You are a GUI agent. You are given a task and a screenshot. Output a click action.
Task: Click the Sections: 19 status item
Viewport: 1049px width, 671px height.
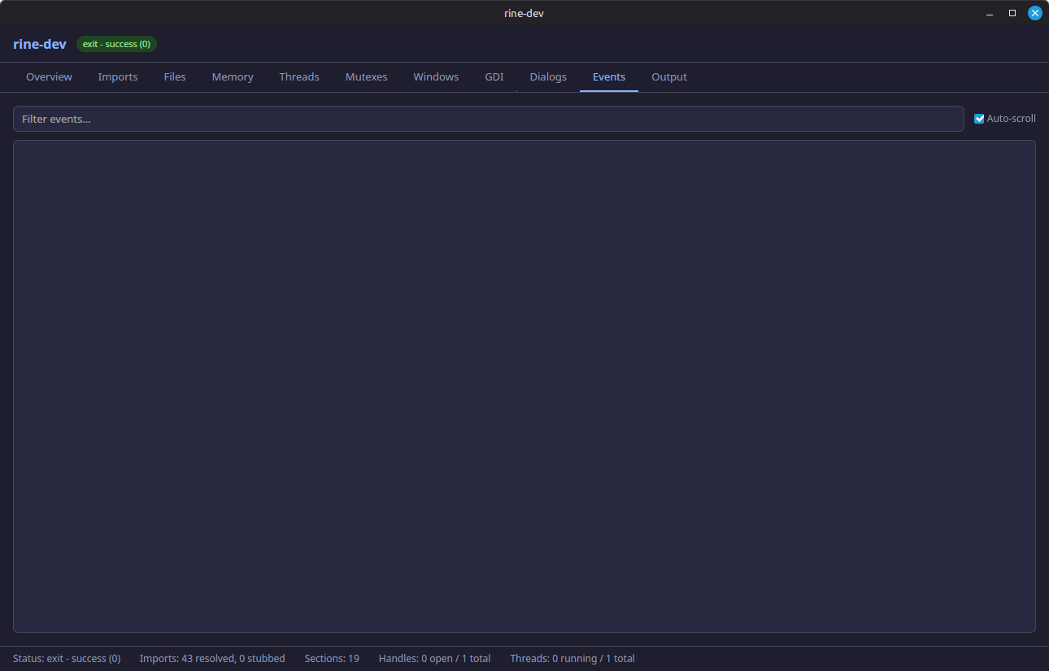click(x=332, y=658)
